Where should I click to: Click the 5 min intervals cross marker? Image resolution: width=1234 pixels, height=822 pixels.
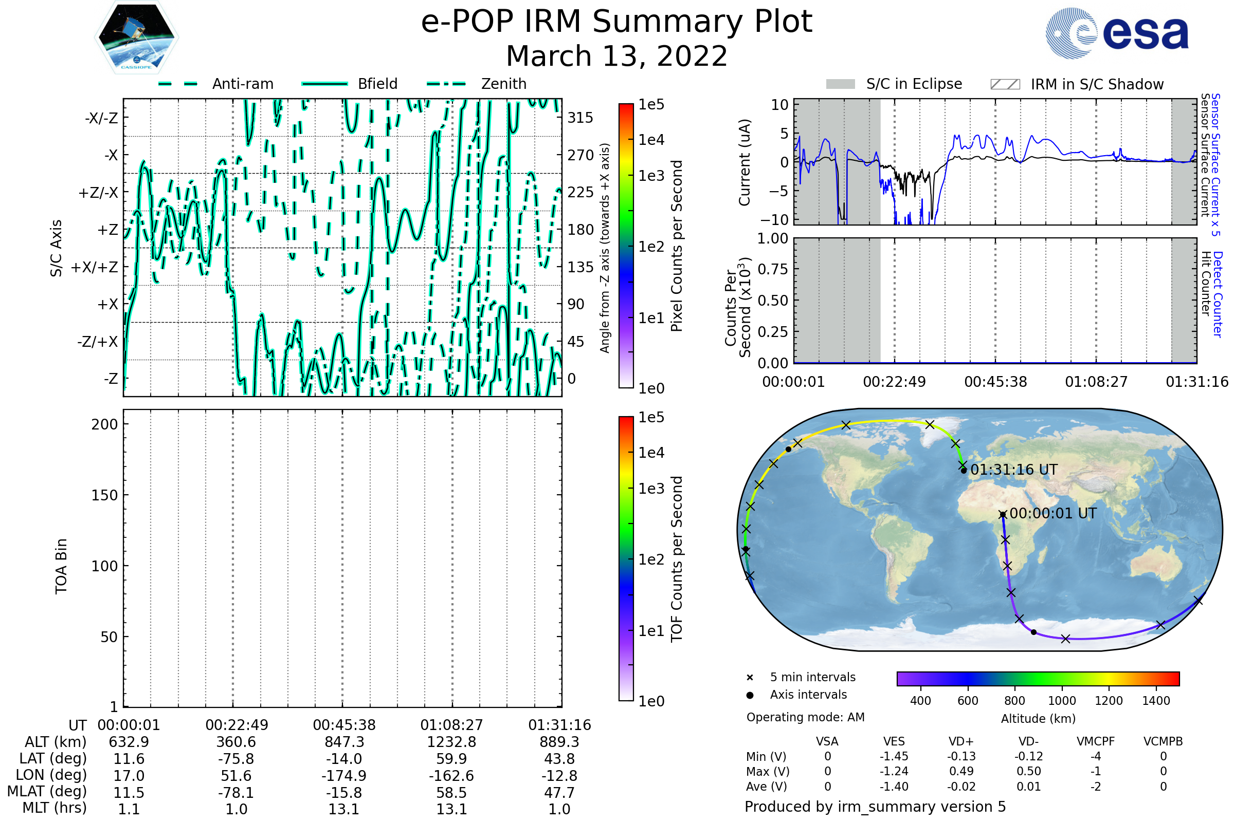point(750,678)
